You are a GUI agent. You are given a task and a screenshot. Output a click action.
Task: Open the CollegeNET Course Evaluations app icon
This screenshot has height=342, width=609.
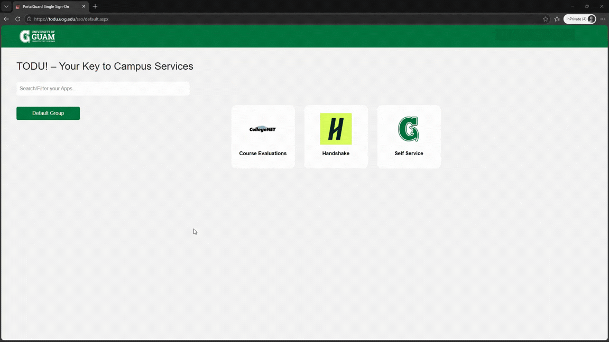263,129
